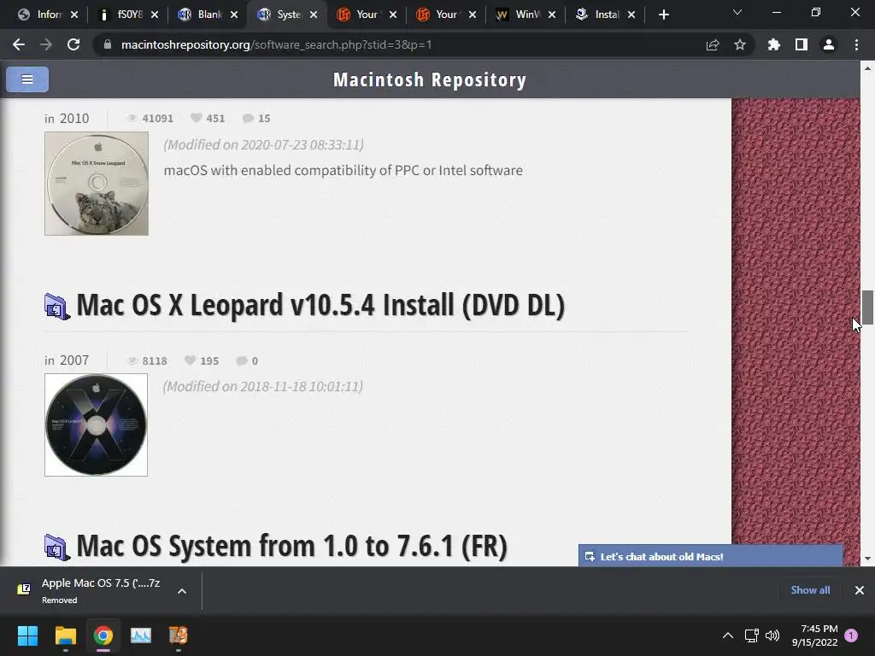Close the downloads bar

click(860, 589)
